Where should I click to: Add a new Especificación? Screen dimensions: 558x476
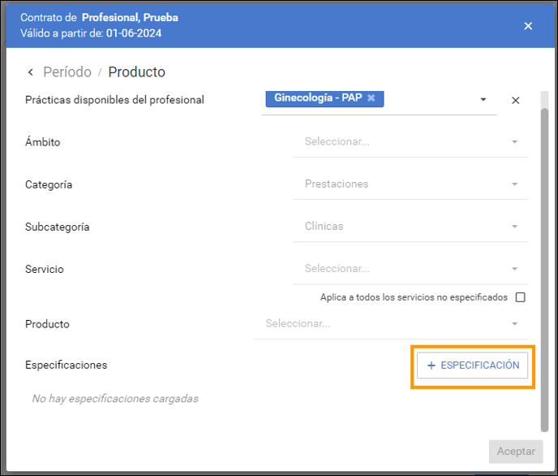click(472, 366)
